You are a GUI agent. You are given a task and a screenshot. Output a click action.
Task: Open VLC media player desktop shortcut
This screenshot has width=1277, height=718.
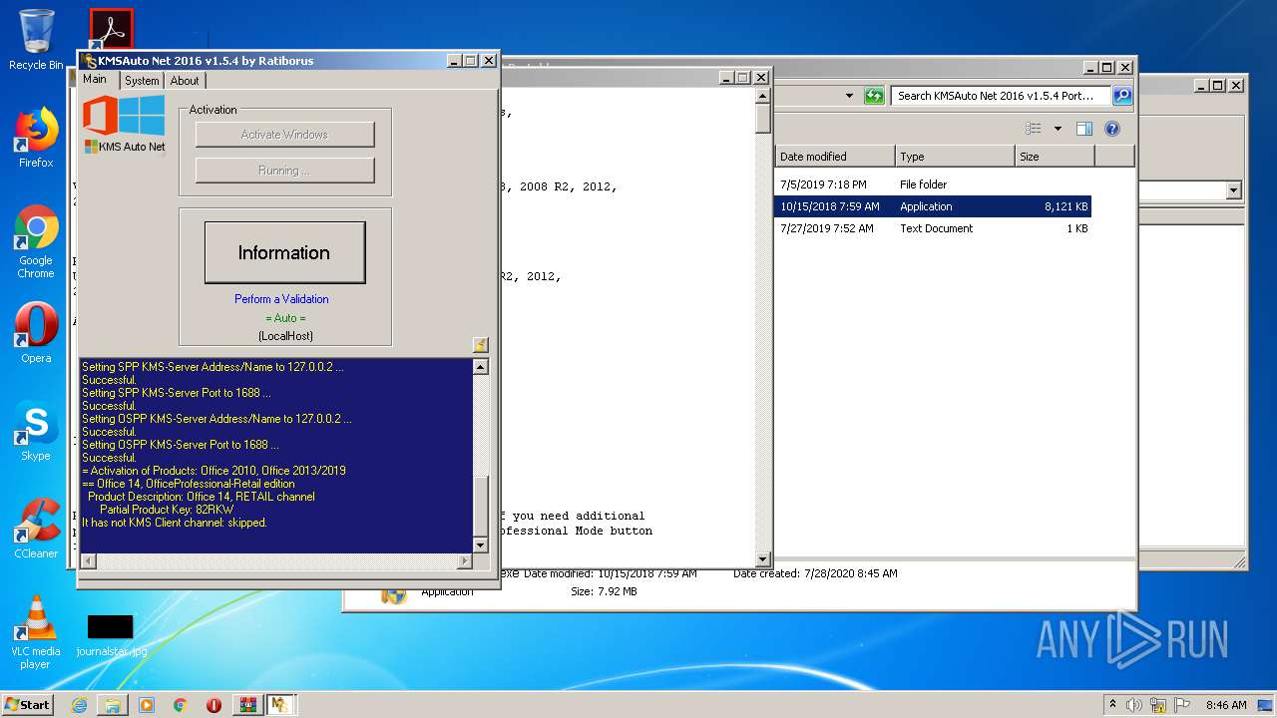click(x=36, y=632)
